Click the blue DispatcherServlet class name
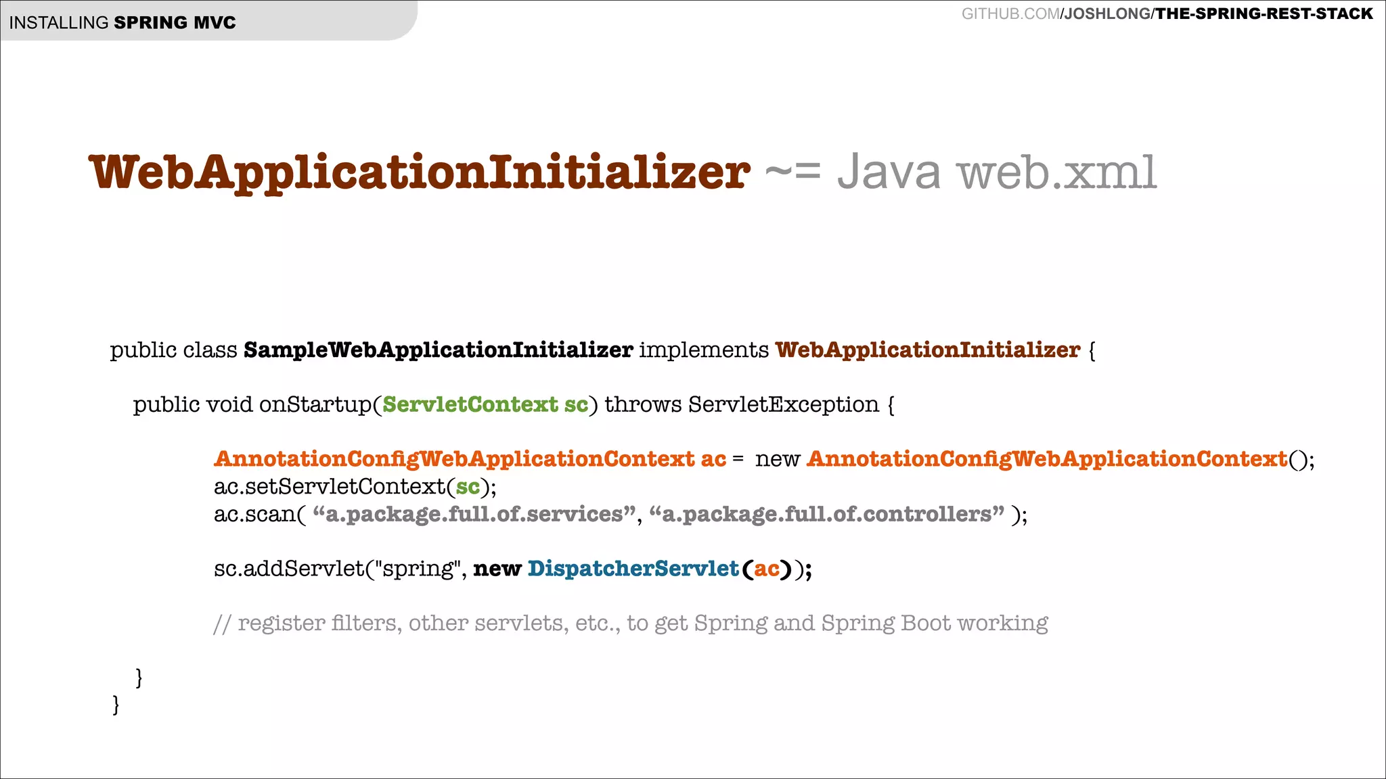Image resolution: width=1386 pixels, height=779 pixels. [633, 569]
